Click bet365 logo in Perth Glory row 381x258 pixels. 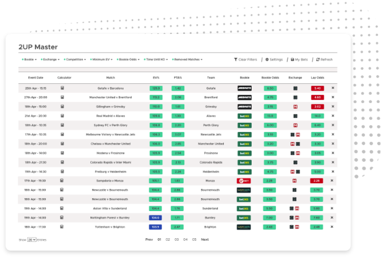coord(244,125)
